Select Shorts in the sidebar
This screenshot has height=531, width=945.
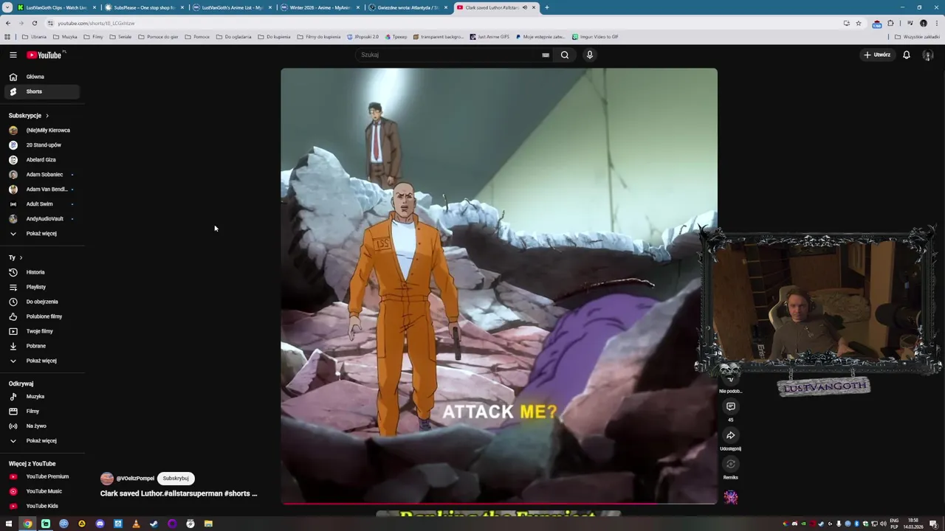[x=42, y=91]
